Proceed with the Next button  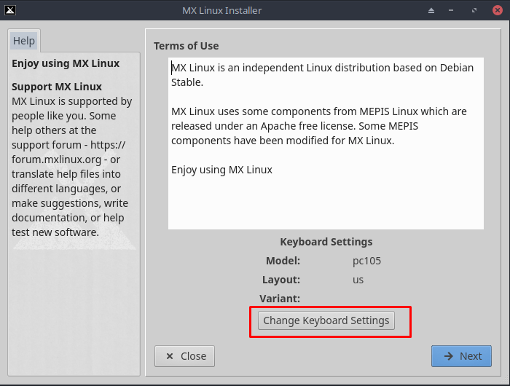pos(461,356)
